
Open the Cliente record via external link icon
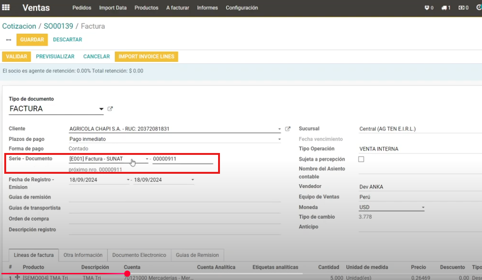288,128
